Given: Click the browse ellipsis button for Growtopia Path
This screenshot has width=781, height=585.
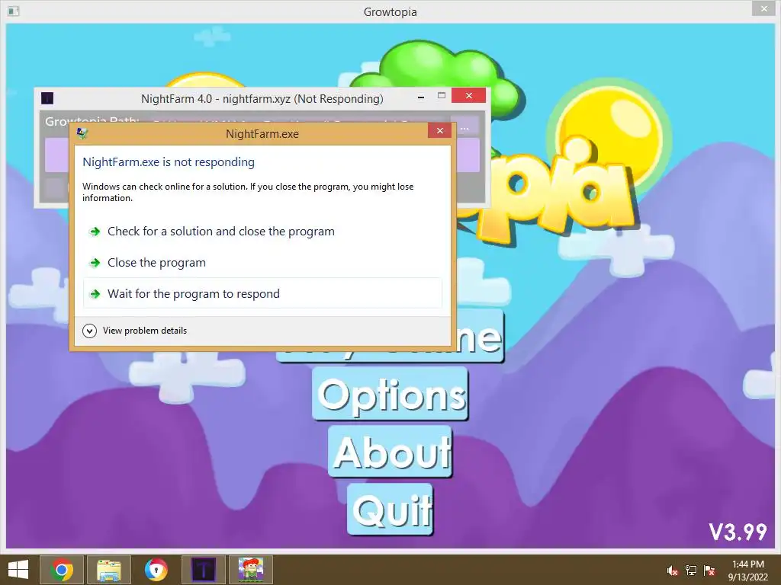Looking at the screenshot, I should [464, 128].
